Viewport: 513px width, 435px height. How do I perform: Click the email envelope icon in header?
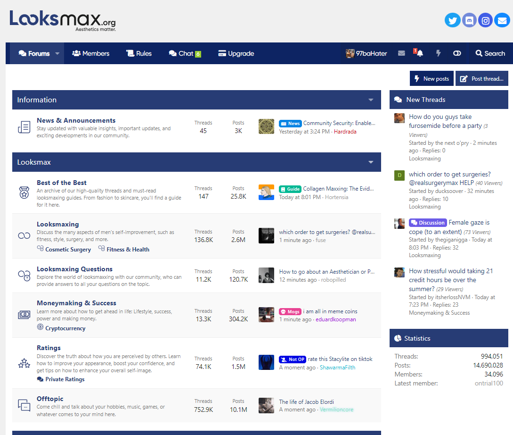point(502,20)
